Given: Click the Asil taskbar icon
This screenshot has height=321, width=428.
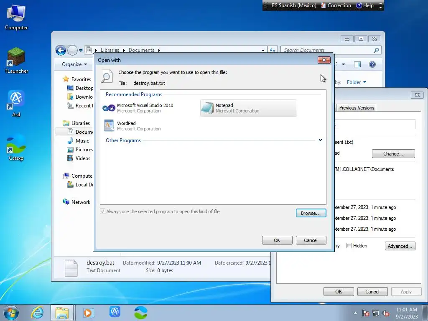Looking at the screenshot, I should tap(115, 312).
